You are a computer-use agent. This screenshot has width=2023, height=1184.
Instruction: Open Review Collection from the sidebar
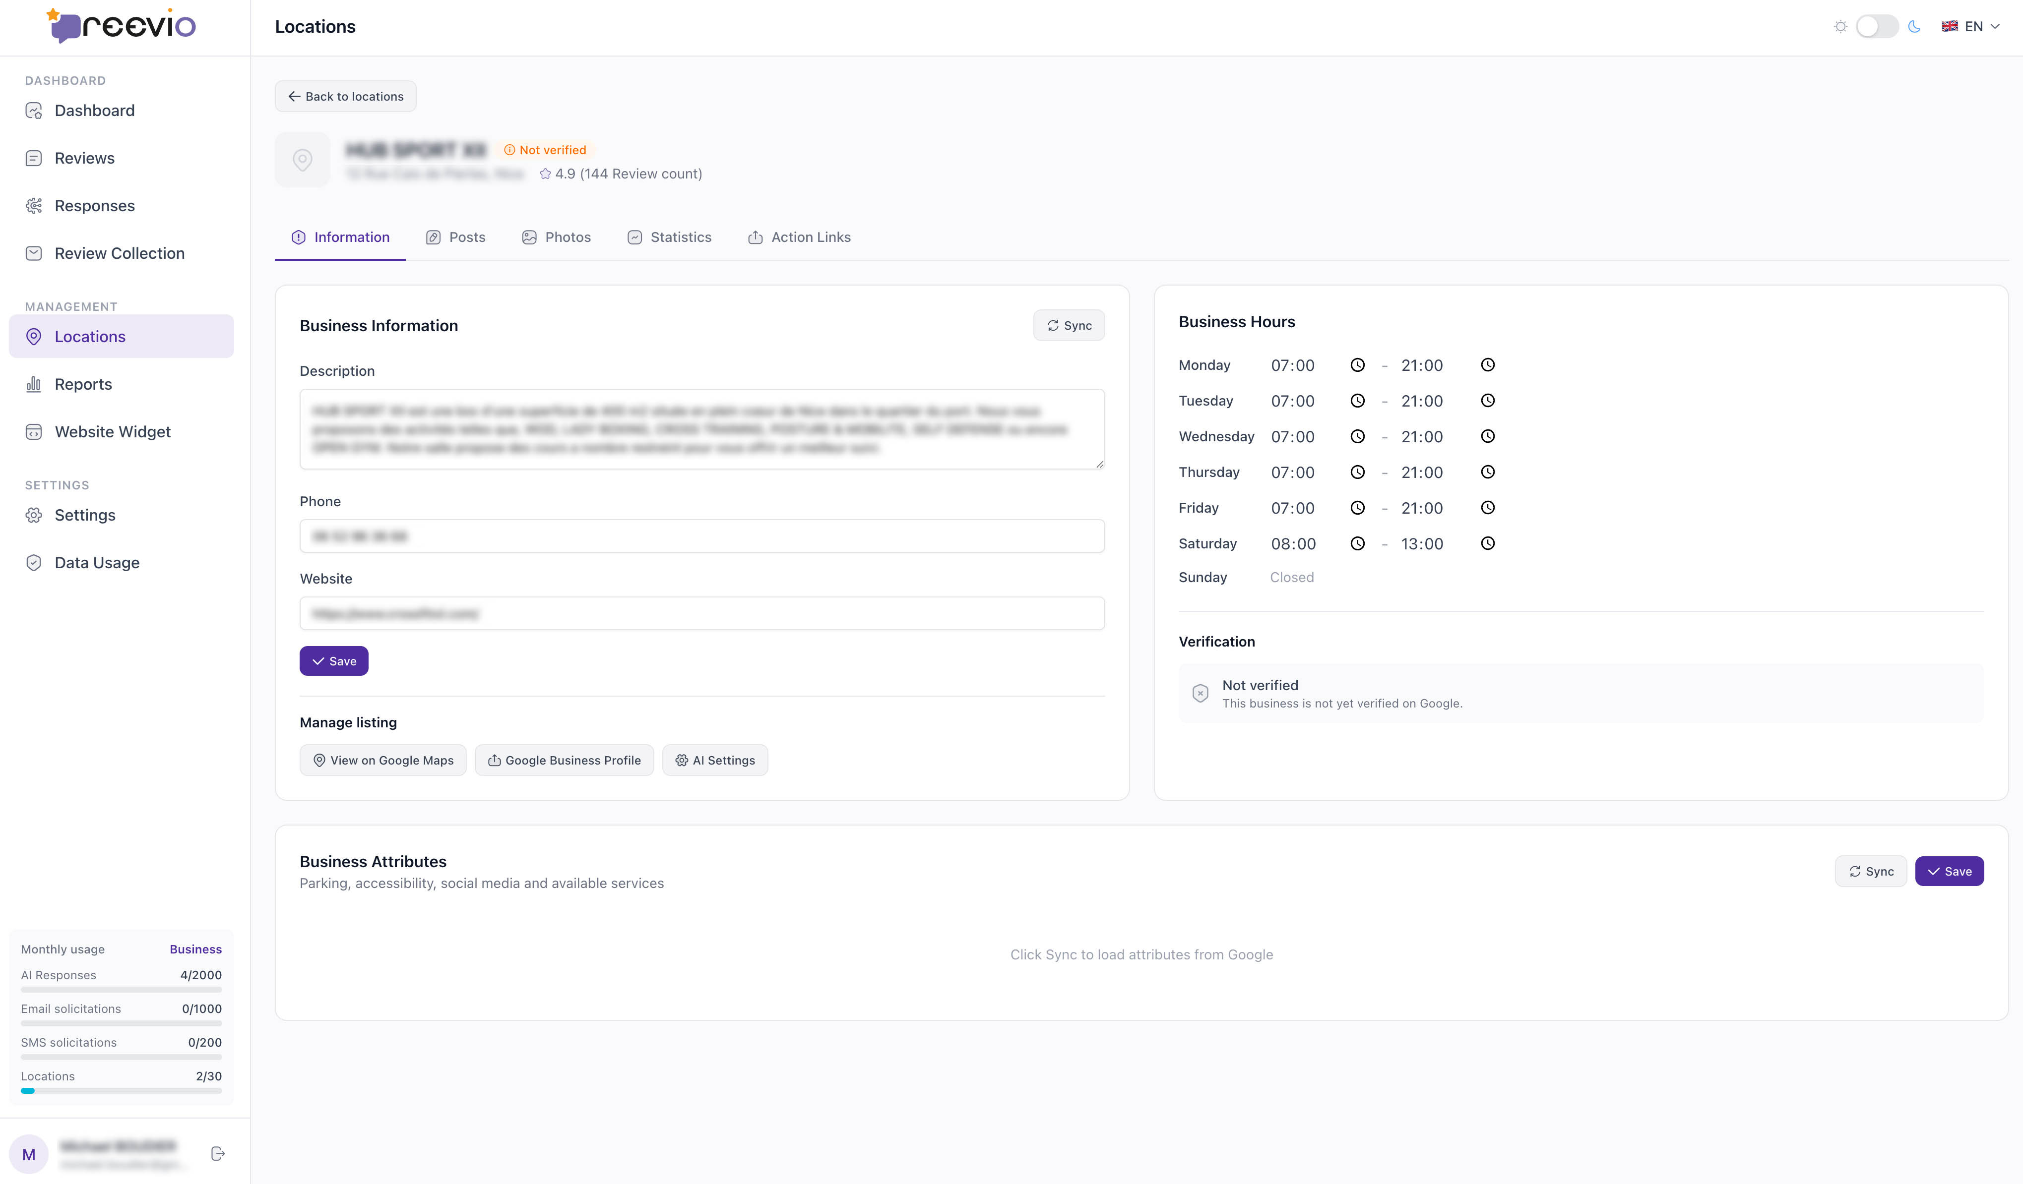119,253
